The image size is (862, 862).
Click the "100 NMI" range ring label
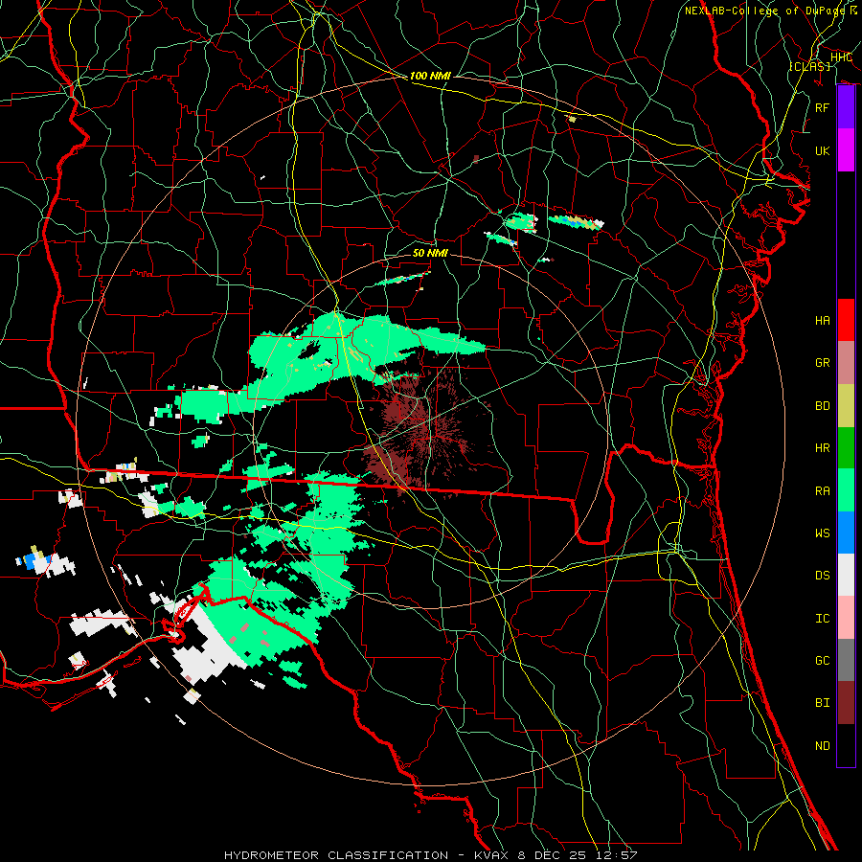(x=430, y=76)
